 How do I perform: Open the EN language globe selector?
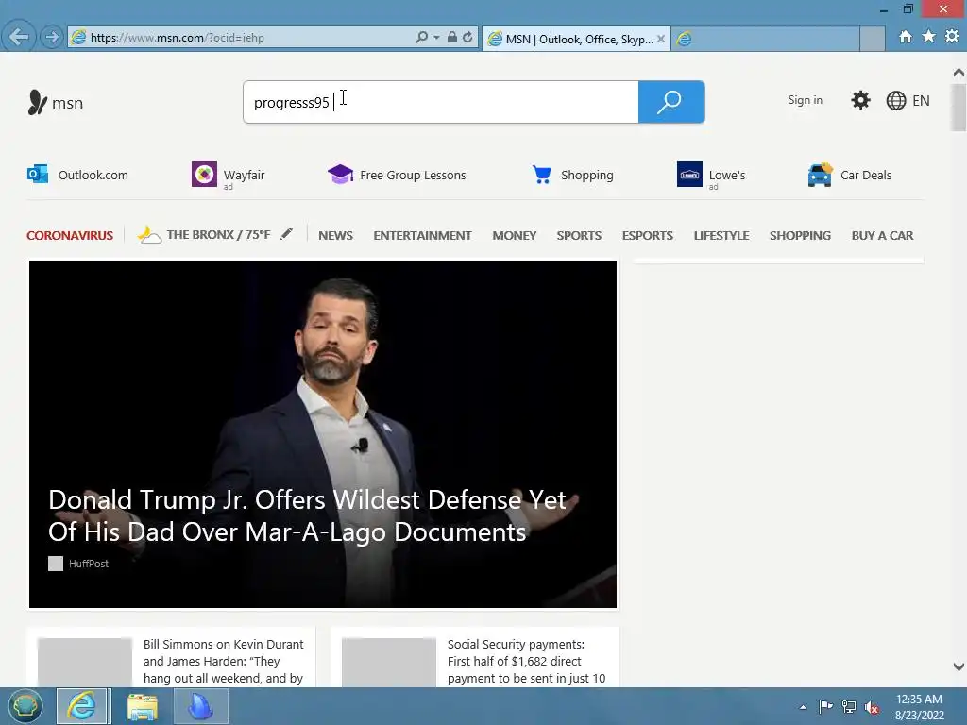[908, 100]
